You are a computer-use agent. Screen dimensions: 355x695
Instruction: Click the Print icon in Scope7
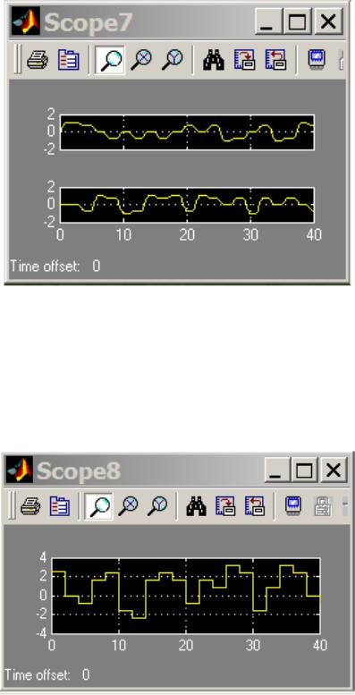pyautogui.click(x=38, y=60)
